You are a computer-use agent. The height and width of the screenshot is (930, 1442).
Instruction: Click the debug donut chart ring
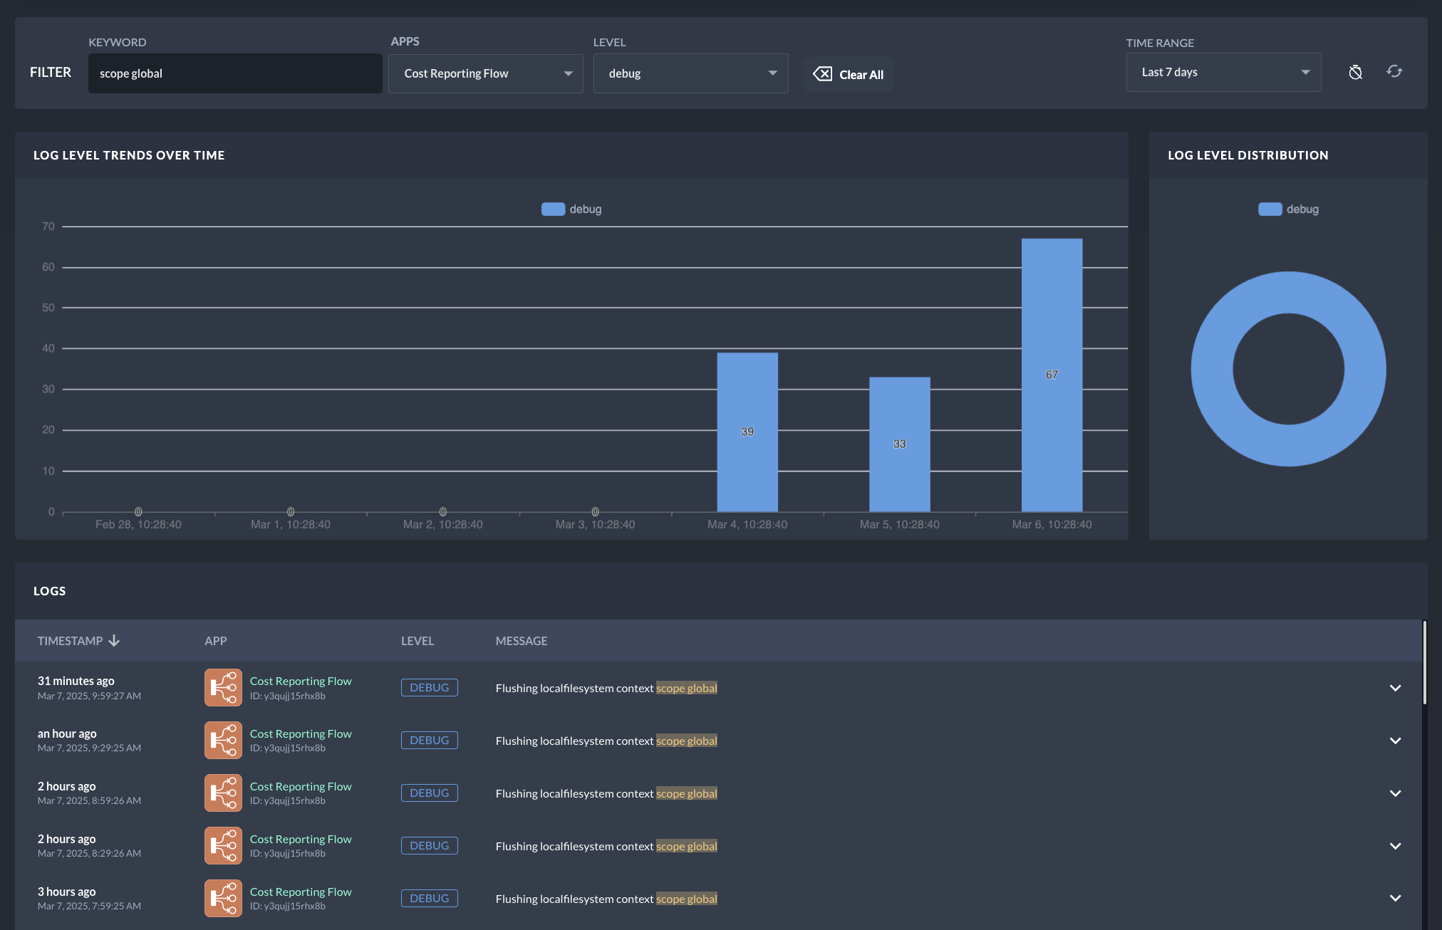pos(1211,369)
